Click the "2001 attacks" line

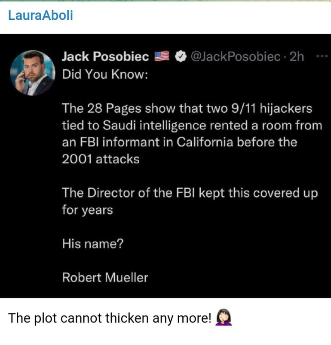(101, 159)
